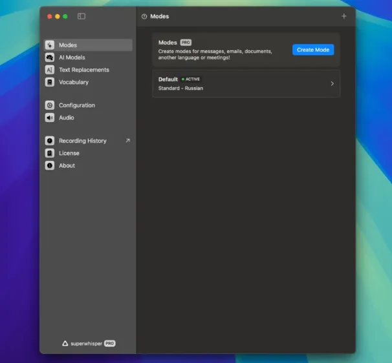The width and height of the screenshot is (392, 363).
Task: Click the PRO badge beside superwhisper
Action: [110, 344]
